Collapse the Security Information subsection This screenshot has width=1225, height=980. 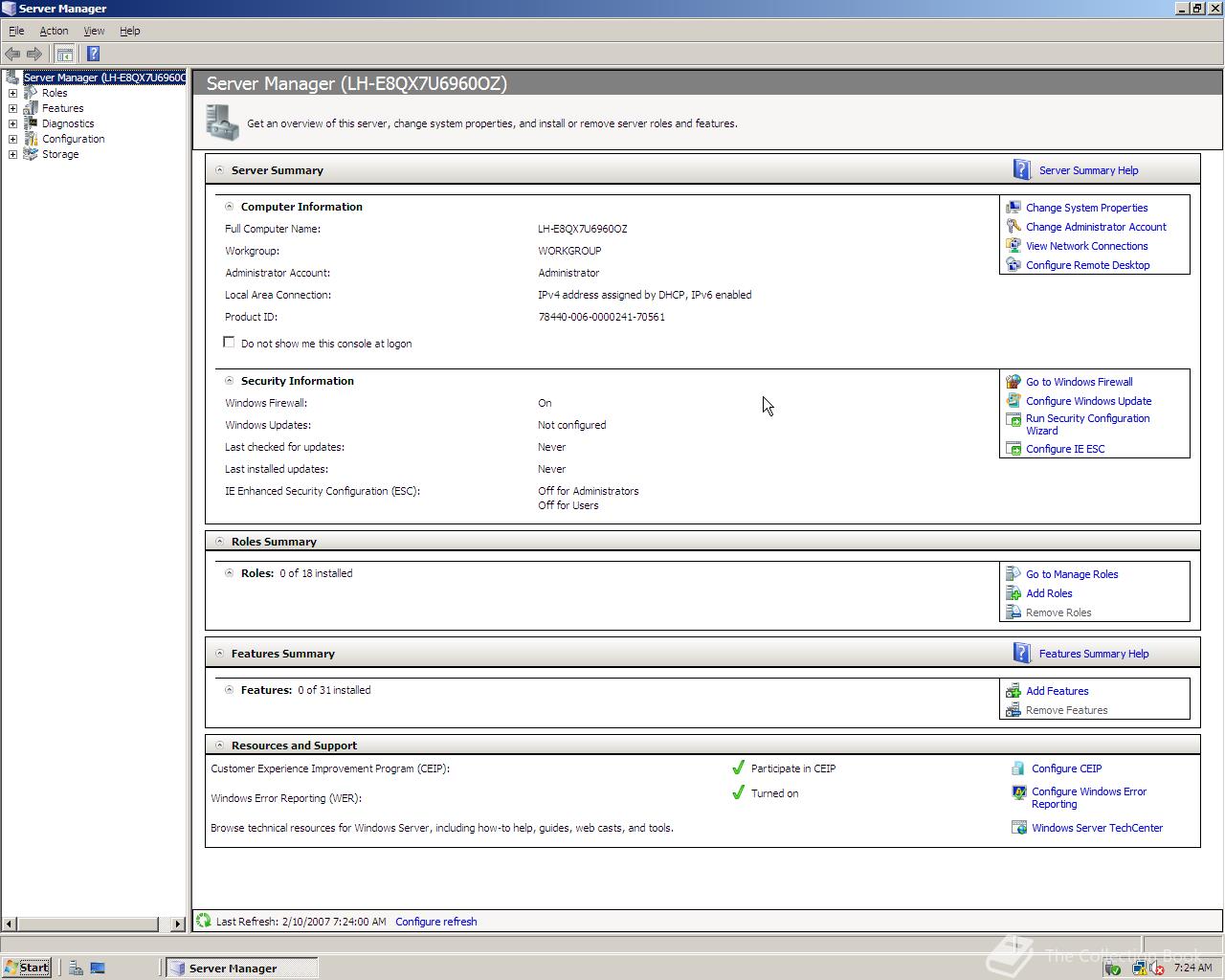229,380
